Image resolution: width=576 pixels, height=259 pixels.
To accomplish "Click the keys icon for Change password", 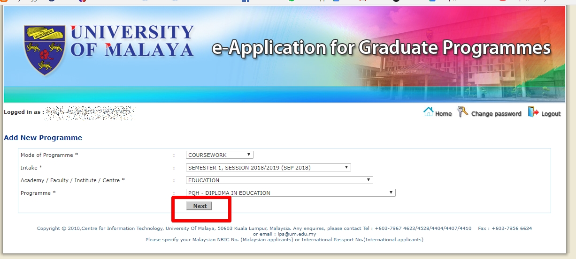I will click(463, 112).
